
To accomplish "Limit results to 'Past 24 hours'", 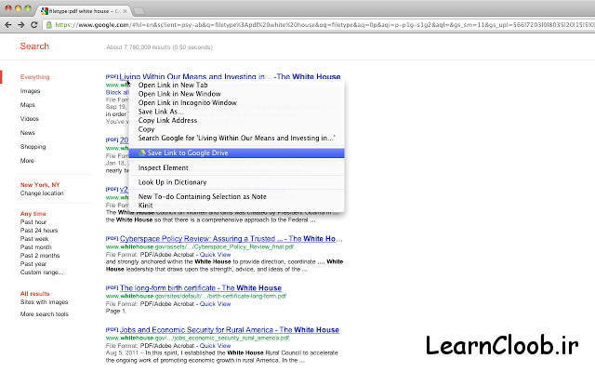I will click(x=39, y=231).
